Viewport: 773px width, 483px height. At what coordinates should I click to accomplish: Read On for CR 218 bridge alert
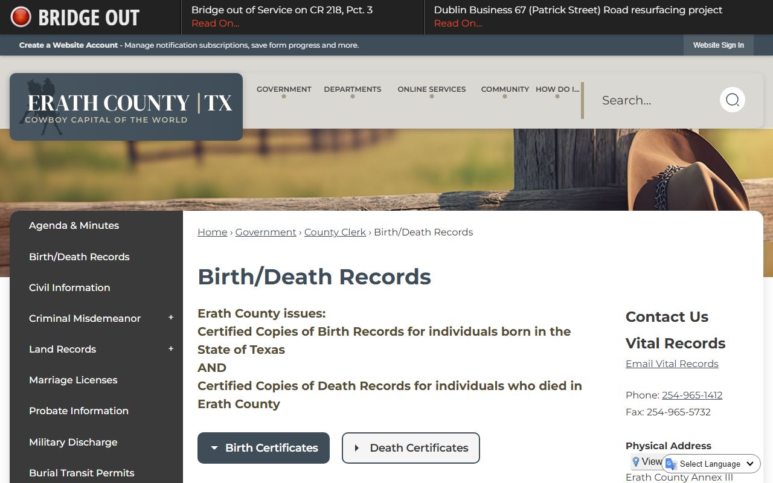(216, 23)
